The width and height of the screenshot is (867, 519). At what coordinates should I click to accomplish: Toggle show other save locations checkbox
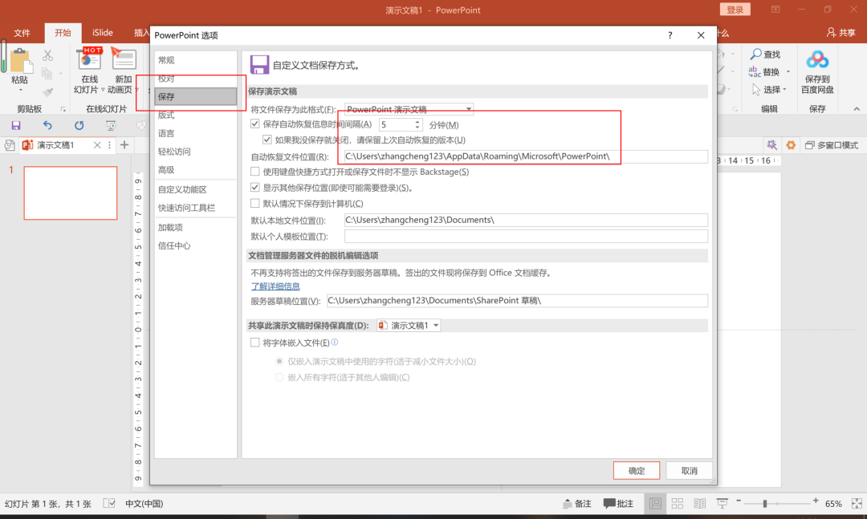point(255,188)
